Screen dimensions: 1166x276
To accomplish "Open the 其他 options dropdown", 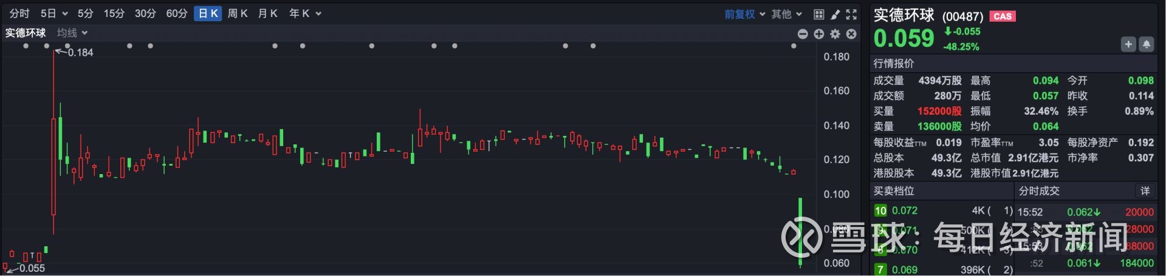I will point(787,14).
